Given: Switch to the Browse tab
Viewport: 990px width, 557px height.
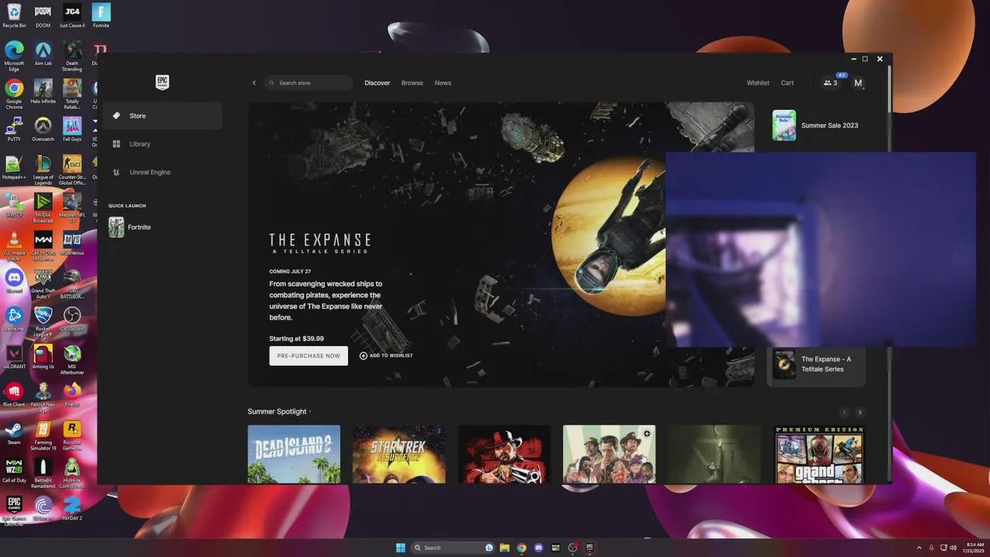Looking at the screenshot, I should coord(411,83).
